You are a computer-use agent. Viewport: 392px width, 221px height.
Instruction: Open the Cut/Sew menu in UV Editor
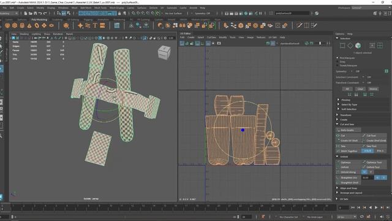211,37
